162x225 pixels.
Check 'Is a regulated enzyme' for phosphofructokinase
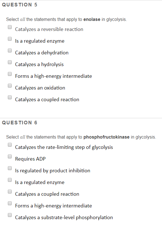pyautogui.click(x=10, y=180)
